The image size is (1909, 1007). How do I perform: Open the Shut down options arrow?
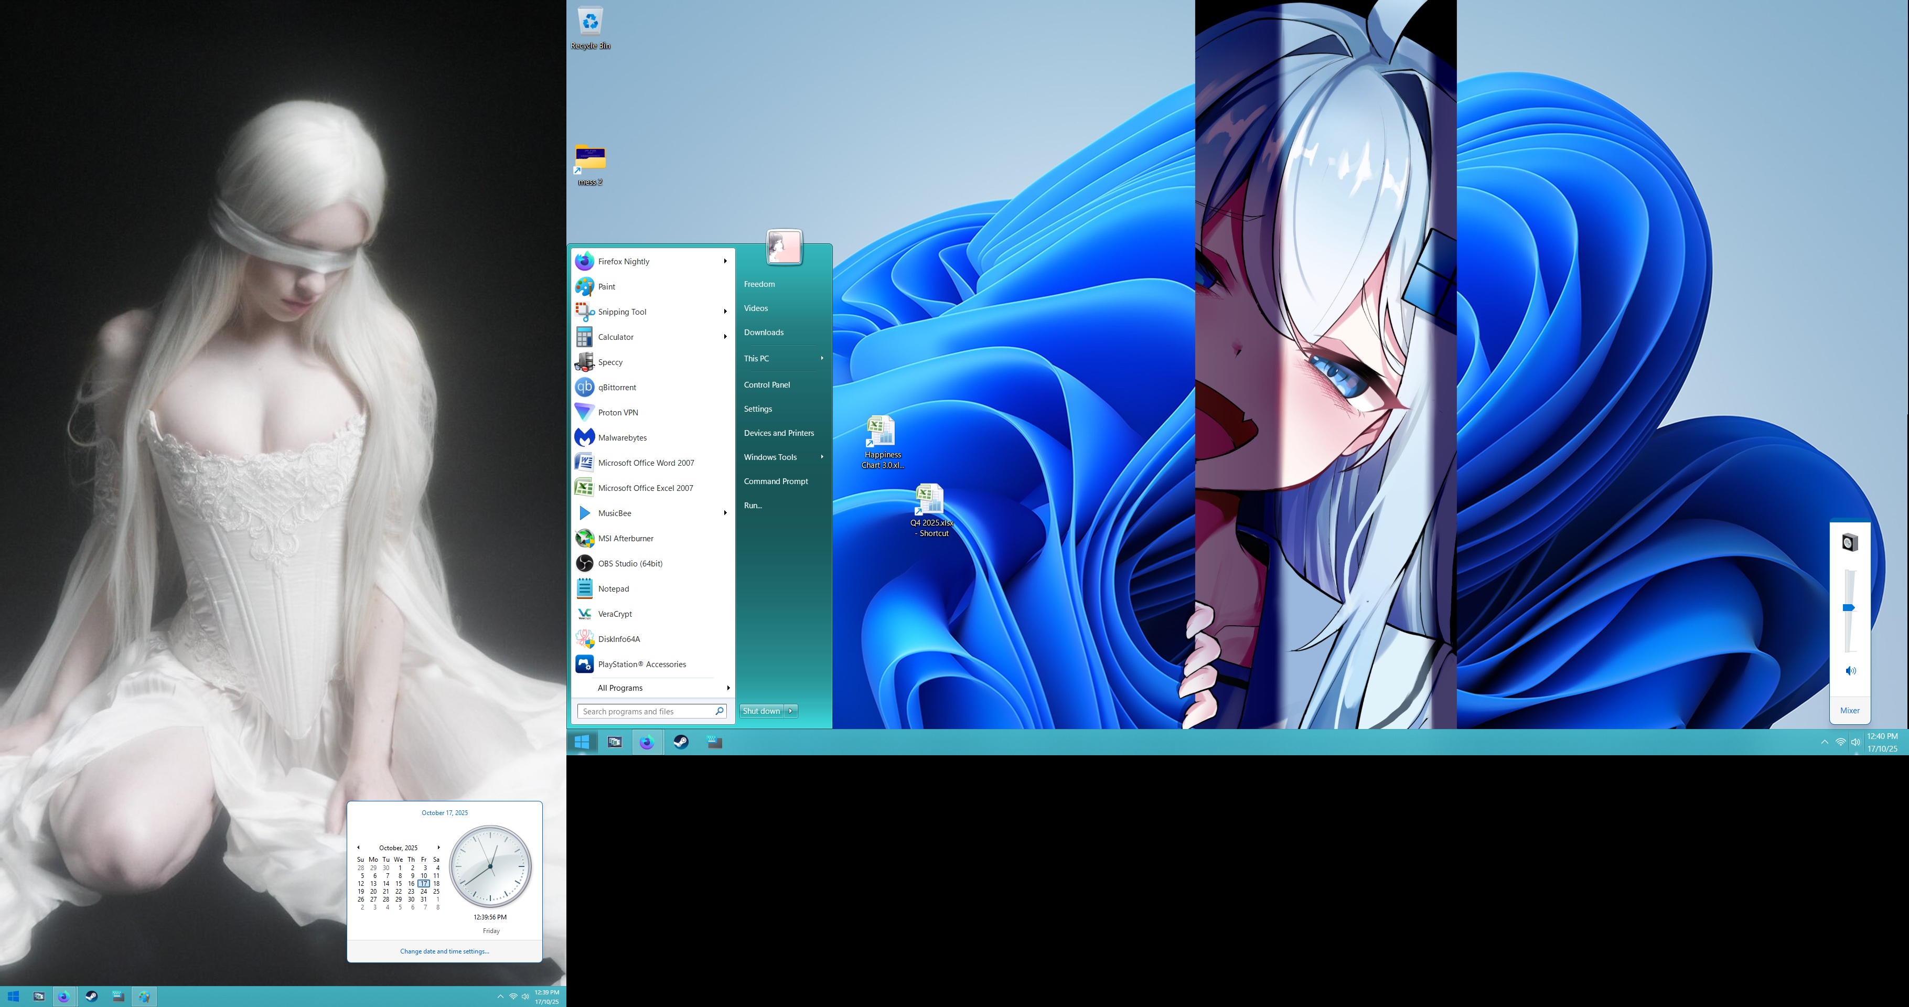[791, 711]
